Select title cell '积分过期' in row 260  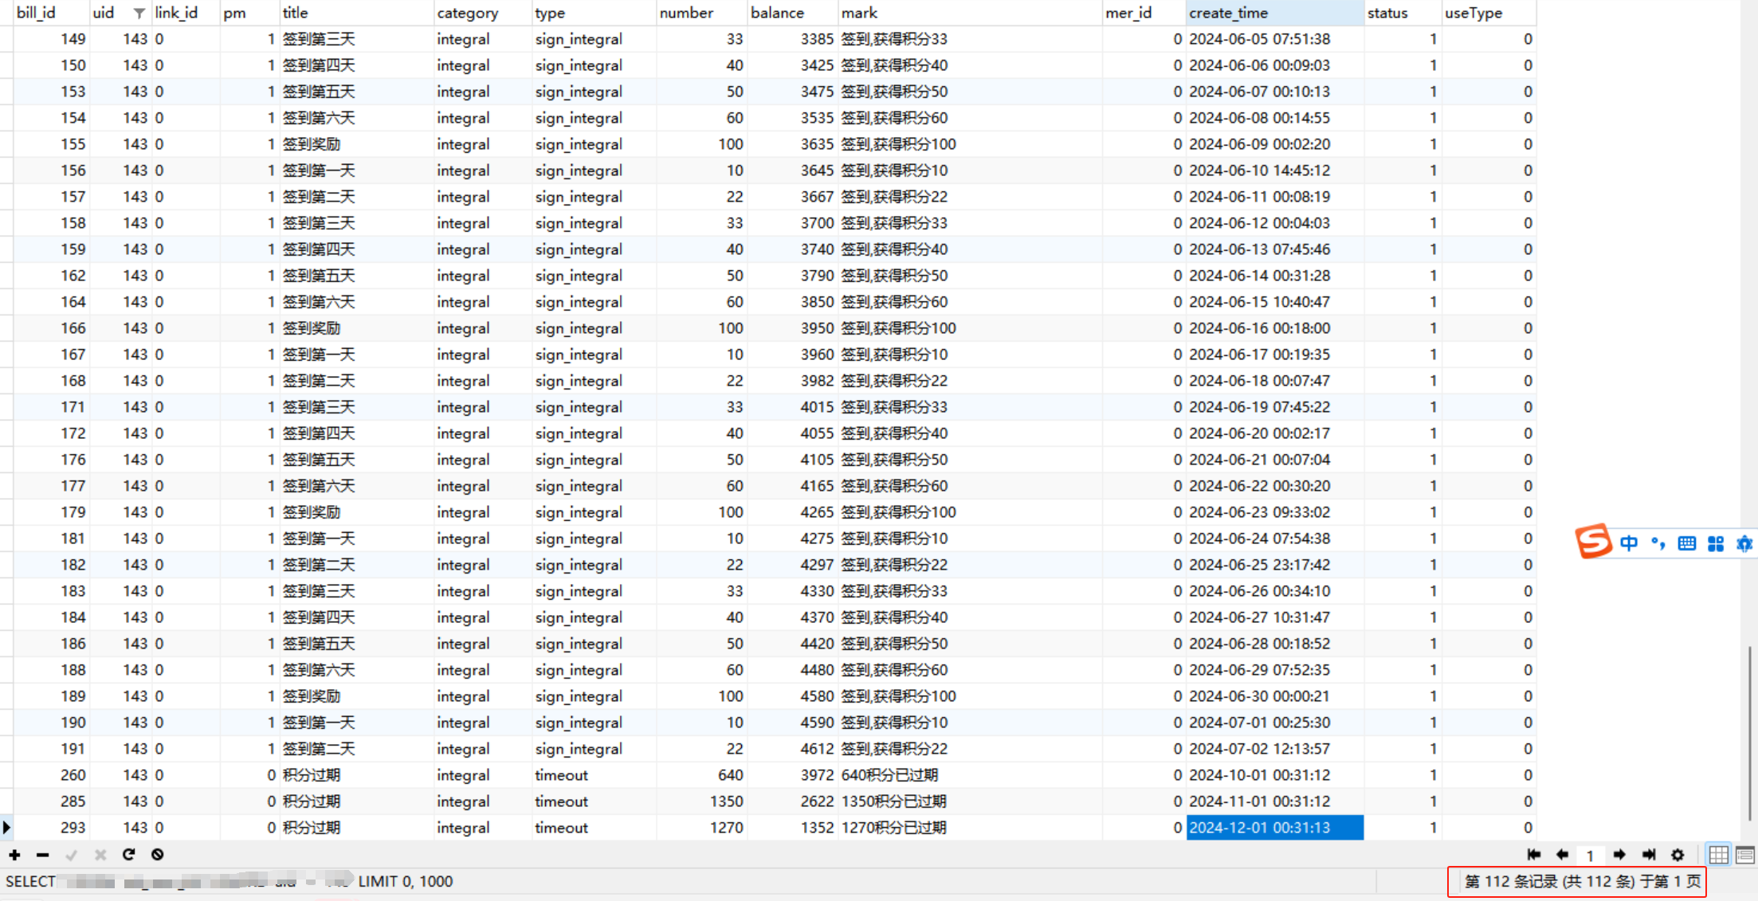tap(356, 775)
